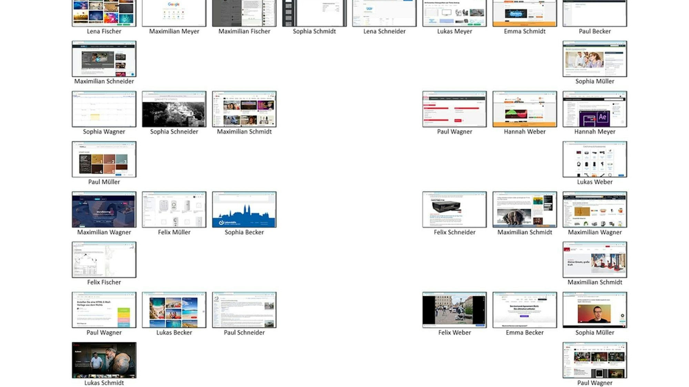Click the Paul Becker name label
The height and width of the screenshot is (387, 689).
point(595,31)
